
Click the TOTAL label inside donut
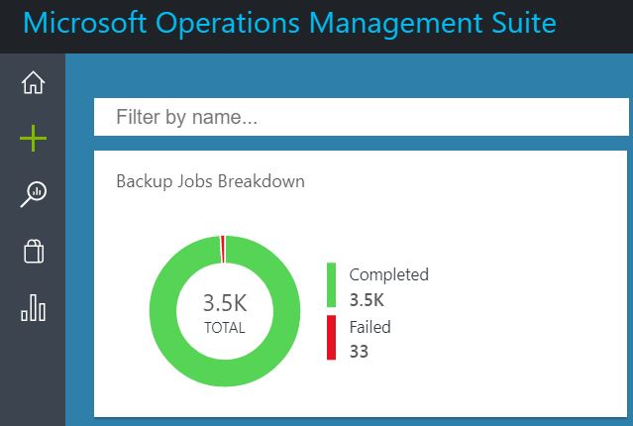click(225, 328)
